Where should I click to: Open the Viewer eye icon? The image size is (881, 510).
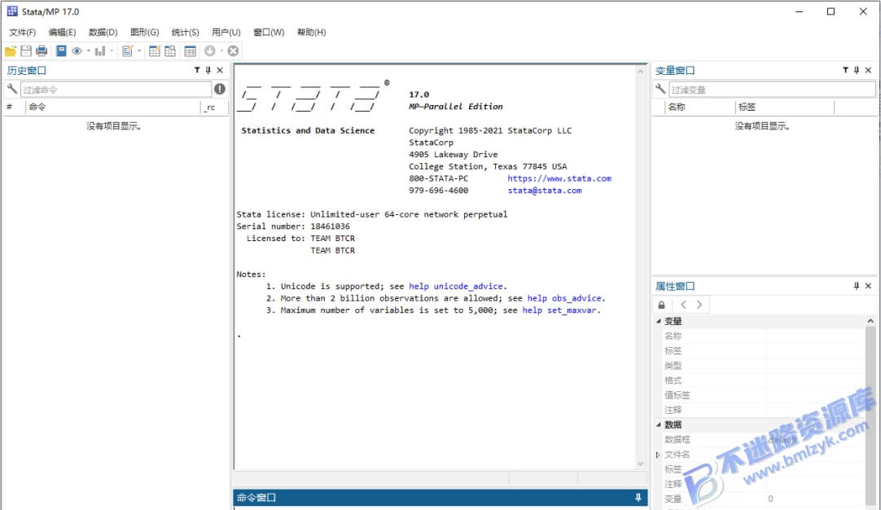(x=77, y=51)
